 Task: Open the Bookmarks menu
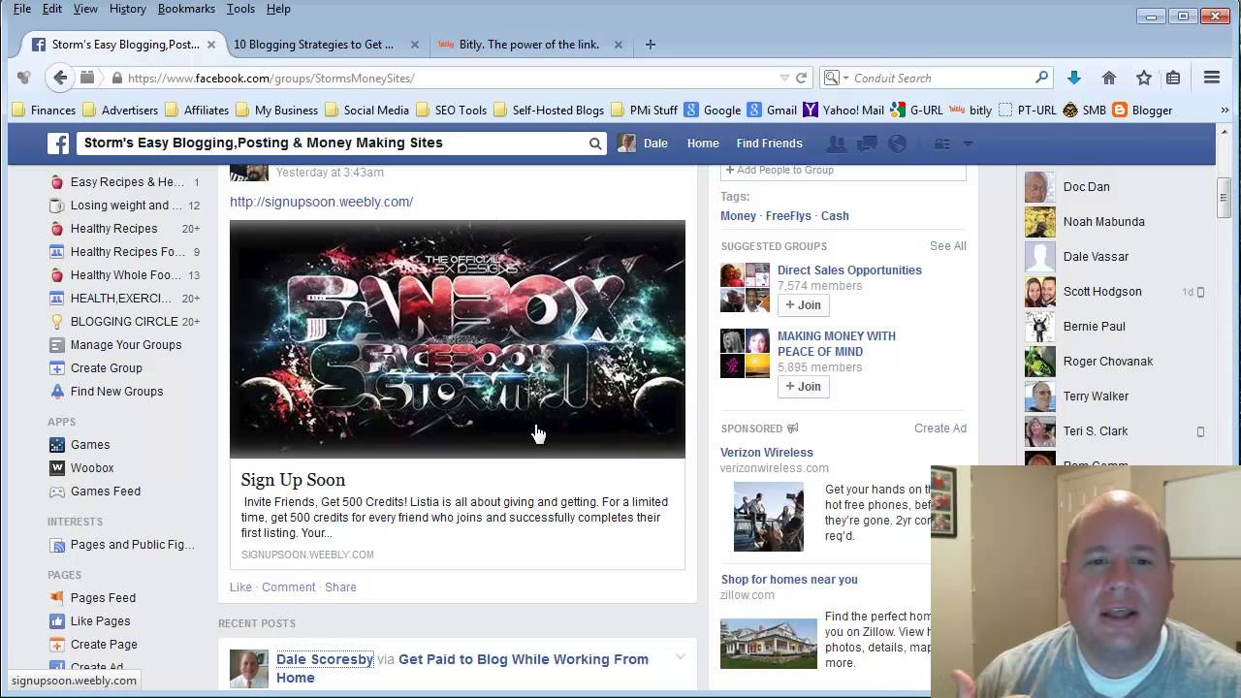186,9
